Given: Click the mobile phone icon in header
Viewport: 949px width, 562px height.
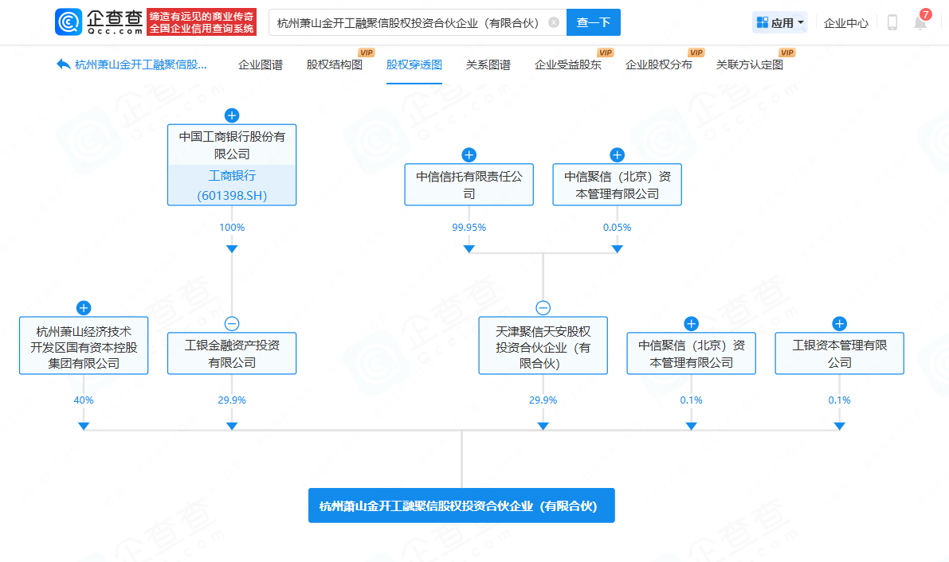Looking at the screenshot, I should pos(892,23).
